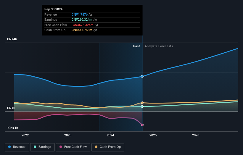Click the orange Cash From Op data point
Image resolution: width=243 pixels, height=155 pixels.
pos(142,103)
